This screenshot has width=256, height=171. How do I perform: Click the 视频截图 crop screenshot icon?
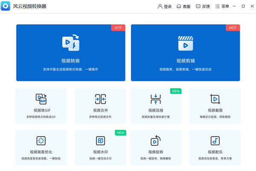(215, 99)
